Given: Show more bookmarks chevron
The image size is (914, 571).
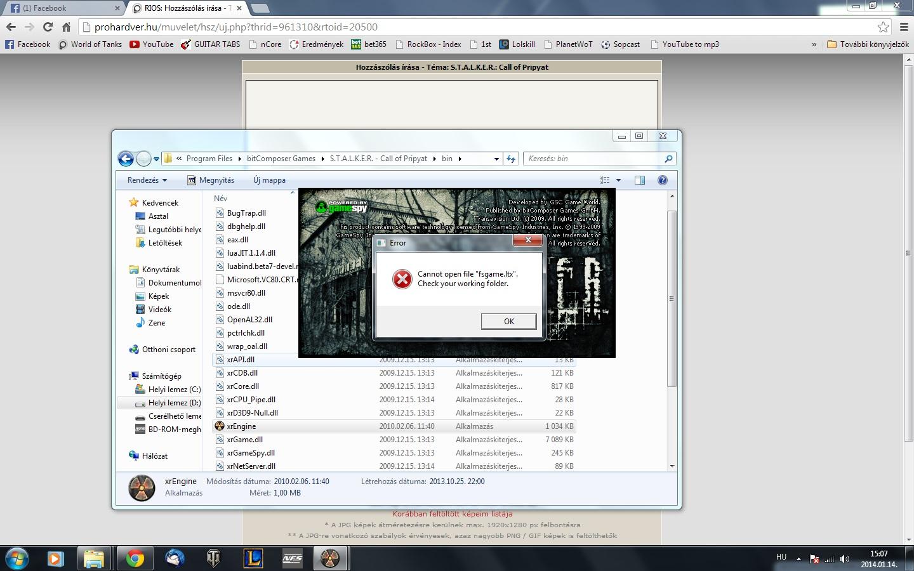Looking at the screenshot, I should pyautogui.click(x=814, y=44).
